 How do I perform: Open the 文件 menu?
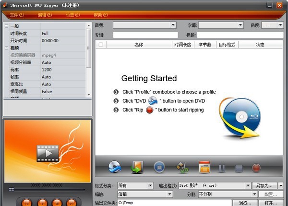[x=17, y=15]
